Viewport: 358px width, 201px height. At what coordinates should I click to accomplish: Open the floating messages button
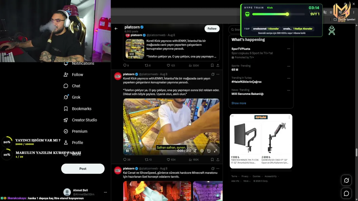click(x=346, y=193)
